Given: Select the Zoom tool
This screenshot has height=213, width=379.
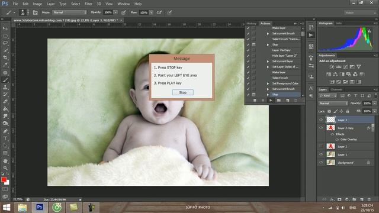Looking at the screenshot, I should (x=5, y=168).
